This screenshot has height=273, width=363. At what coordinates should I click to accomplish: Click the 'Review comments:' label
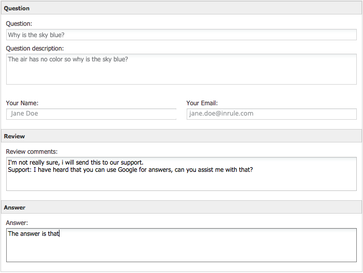point(32,152)
